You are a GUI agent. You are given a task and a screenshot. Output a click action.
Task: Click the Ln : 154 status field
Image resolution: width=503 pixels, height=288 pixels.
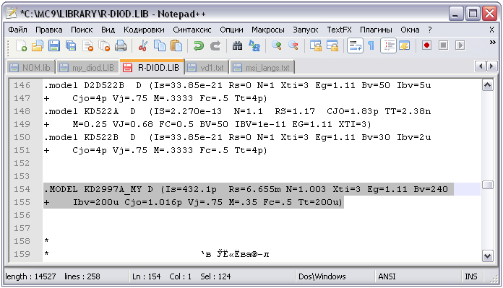(146, 276)
